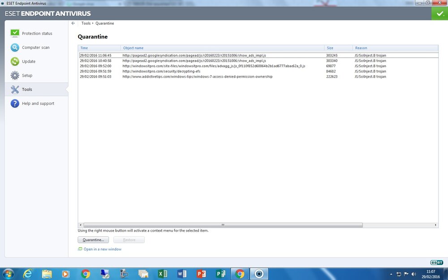Open PowerPoint from the taskbar
448x280 pixels.
201,274
